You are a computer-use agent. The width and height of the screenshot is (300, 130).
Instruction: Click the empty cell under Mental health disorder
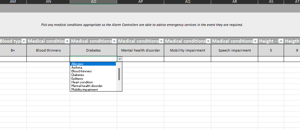pos(140,59)
